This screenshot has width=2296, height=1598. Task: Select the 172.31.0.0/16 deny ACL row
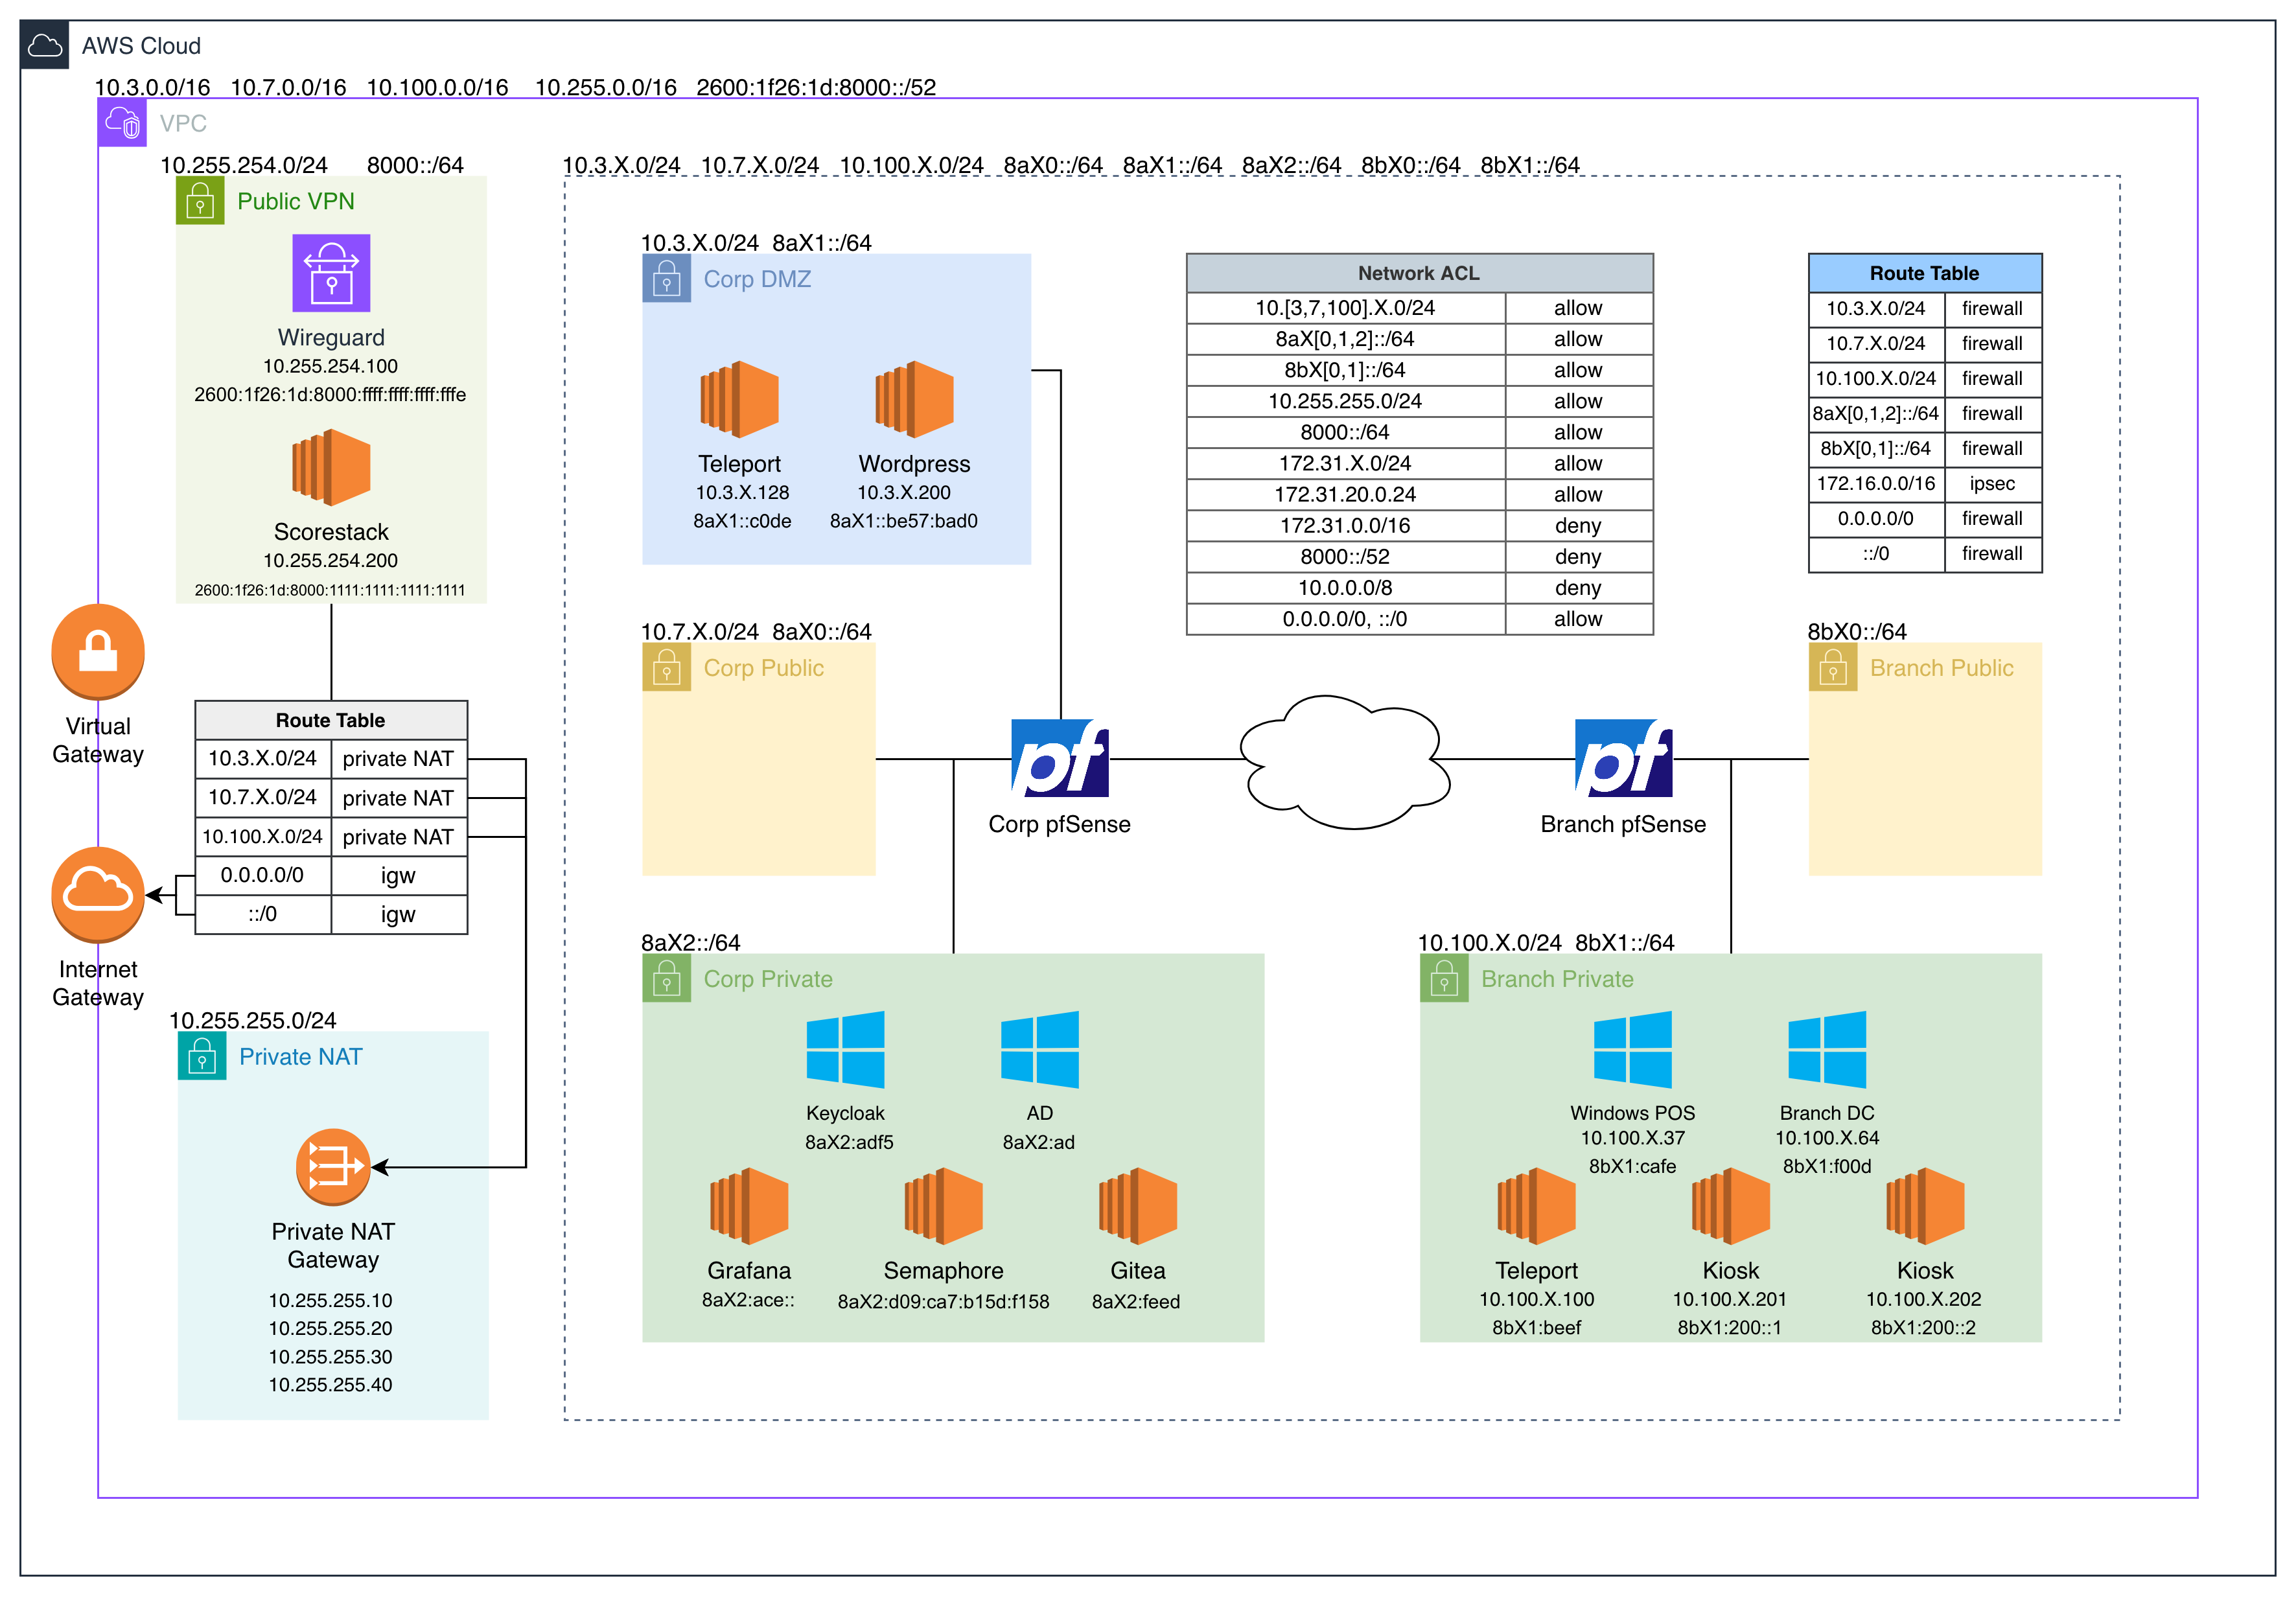point(1419,525)
